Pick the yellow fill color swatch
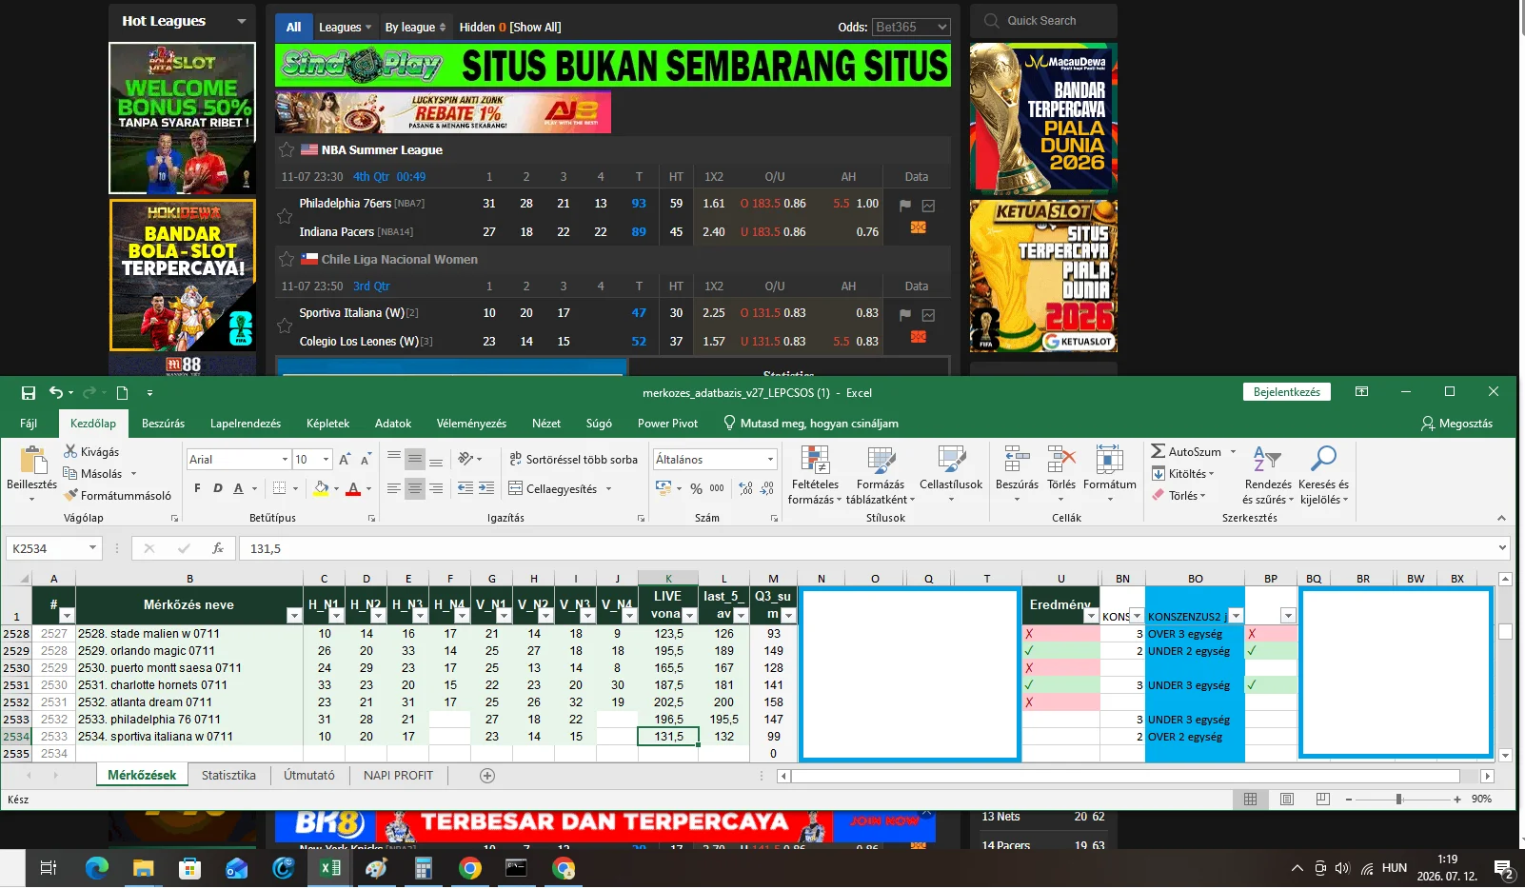The width and height of the screenshot is (1525, 889). [x=321, y=488]
